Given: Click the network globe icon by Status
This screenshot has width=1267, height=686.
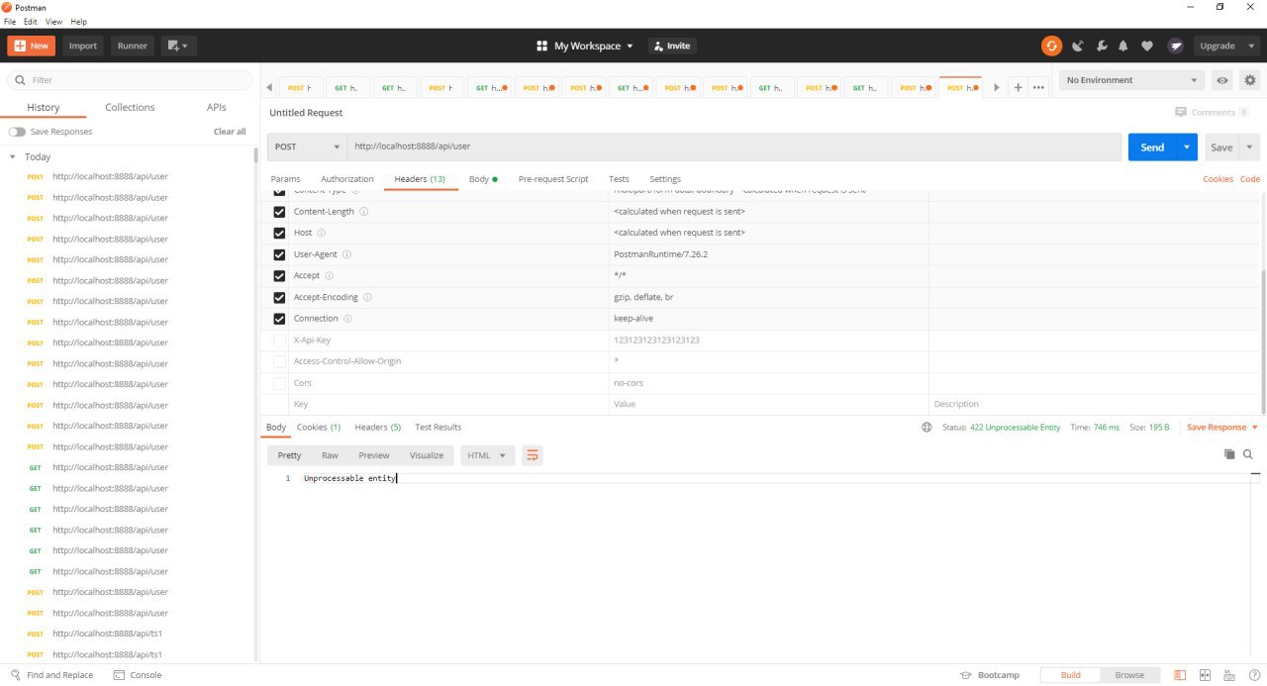Looking at the screenshot, I should 926,428.
